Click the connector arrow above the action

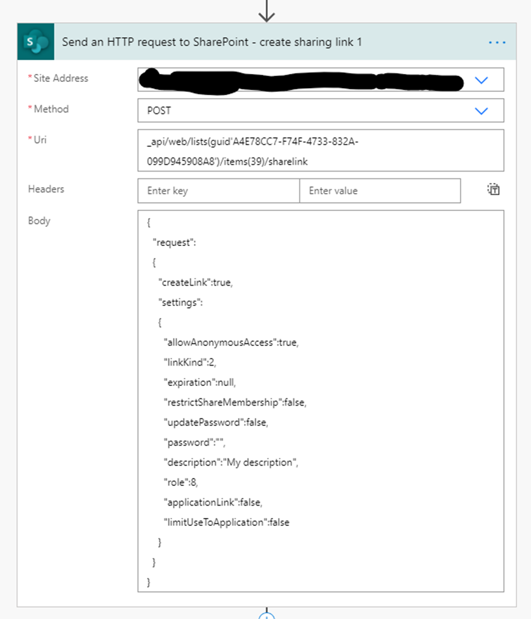[x=267, y=12]
